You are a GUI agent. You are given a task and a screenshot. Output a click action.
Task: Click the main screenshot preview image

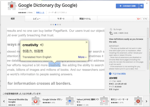point(56,58)
